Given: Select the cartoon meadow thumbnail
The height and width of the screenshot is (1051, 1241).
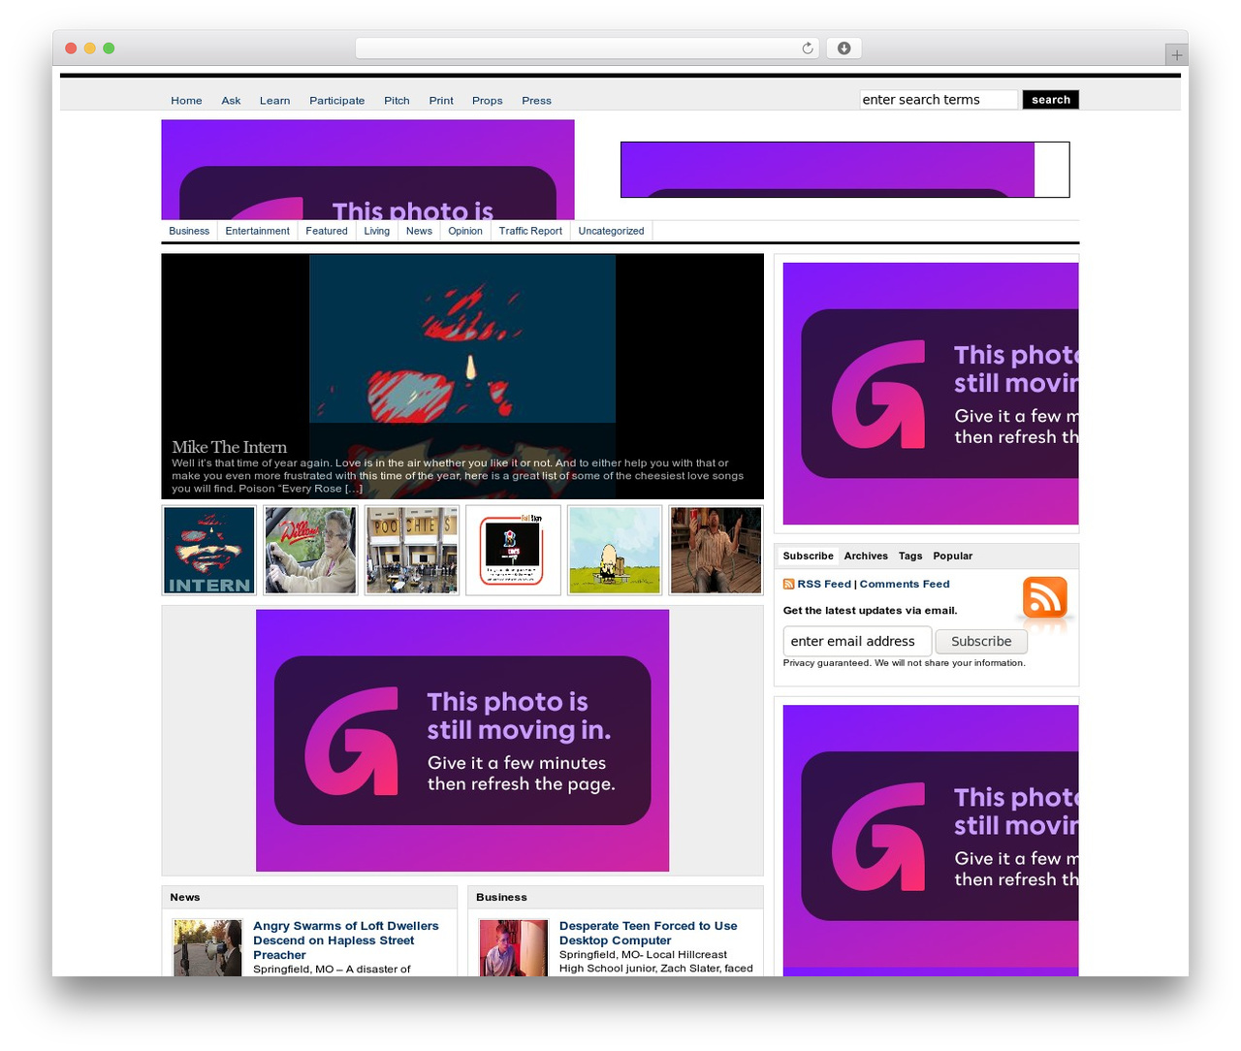Looking at the screenshot, I should (615, 550).
